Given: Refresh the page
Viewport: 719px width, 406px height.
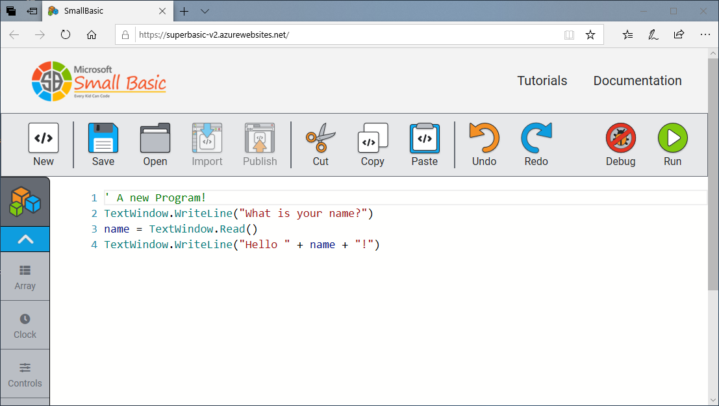Looking at the screenshot, I should [66, 35].
